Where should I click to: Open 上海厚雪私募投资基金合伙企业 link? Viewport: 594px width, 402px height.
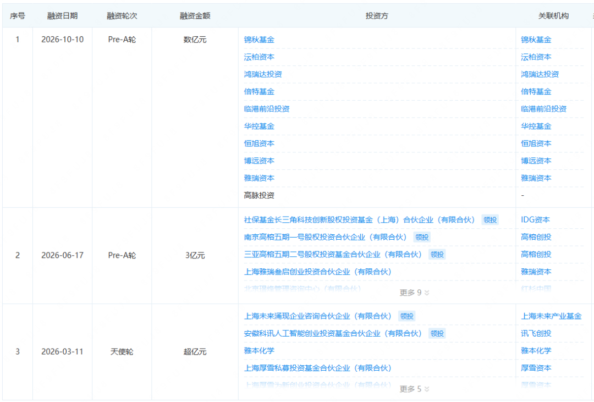317,368
